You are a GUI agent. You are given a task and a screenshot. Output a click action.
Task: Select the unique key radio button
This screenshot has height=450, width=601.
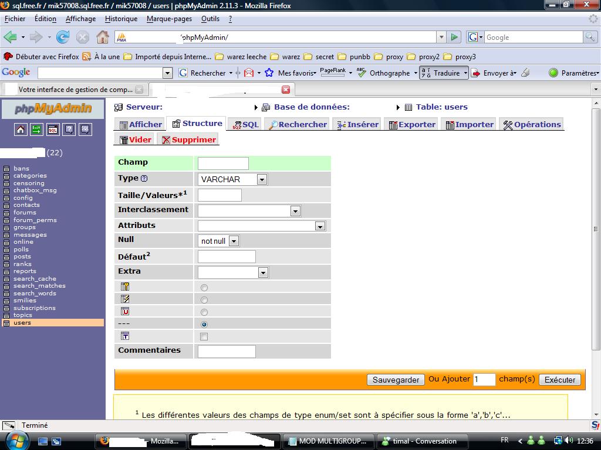click(x=204, y=312)
